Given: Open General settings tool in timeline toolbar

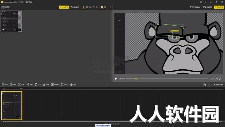Looking at the screenshot, I should (5, 85).
